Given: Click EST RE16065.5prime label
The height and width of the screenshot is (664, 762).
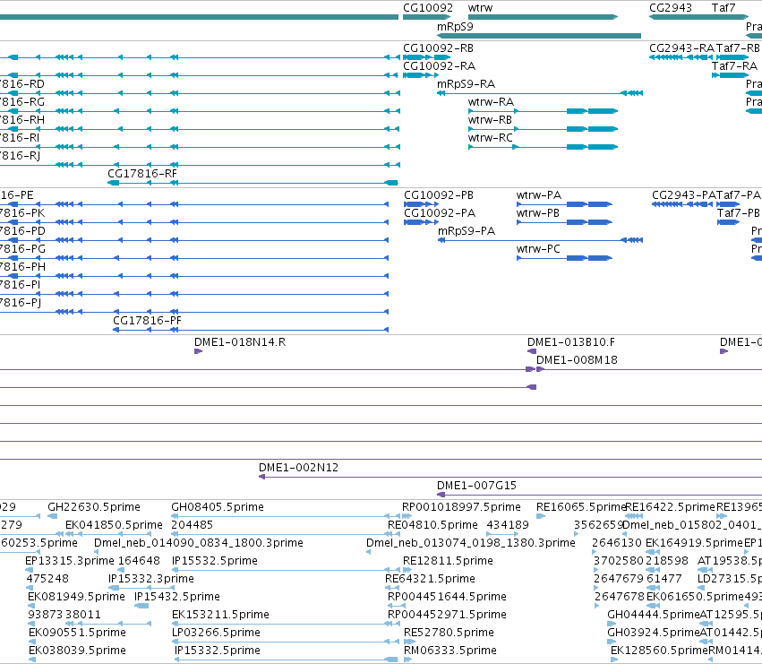Looking at the screenshot, I should 580,507.
